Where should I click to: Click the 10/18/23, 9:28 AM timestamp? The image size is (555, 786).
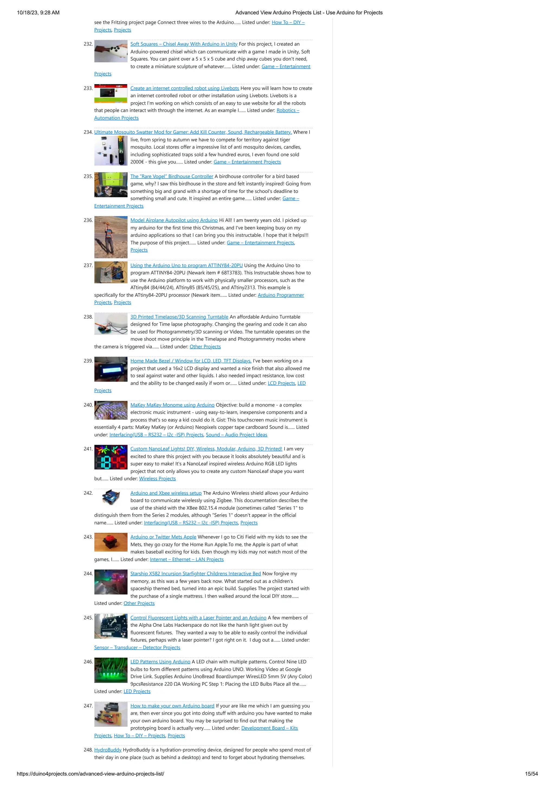click(x=38, y=13)
